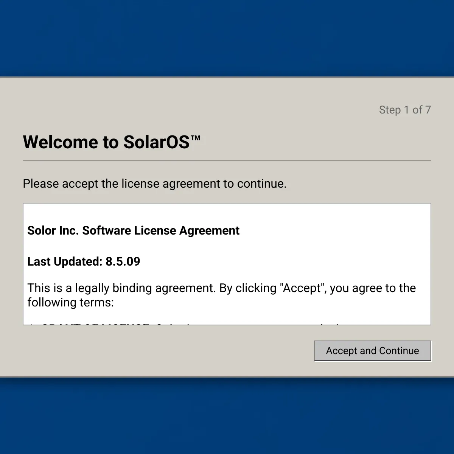Click the 'This is a legally binding agreement' paragraph
The width and height of the screenshot is (454, 454).
[221, 295]
